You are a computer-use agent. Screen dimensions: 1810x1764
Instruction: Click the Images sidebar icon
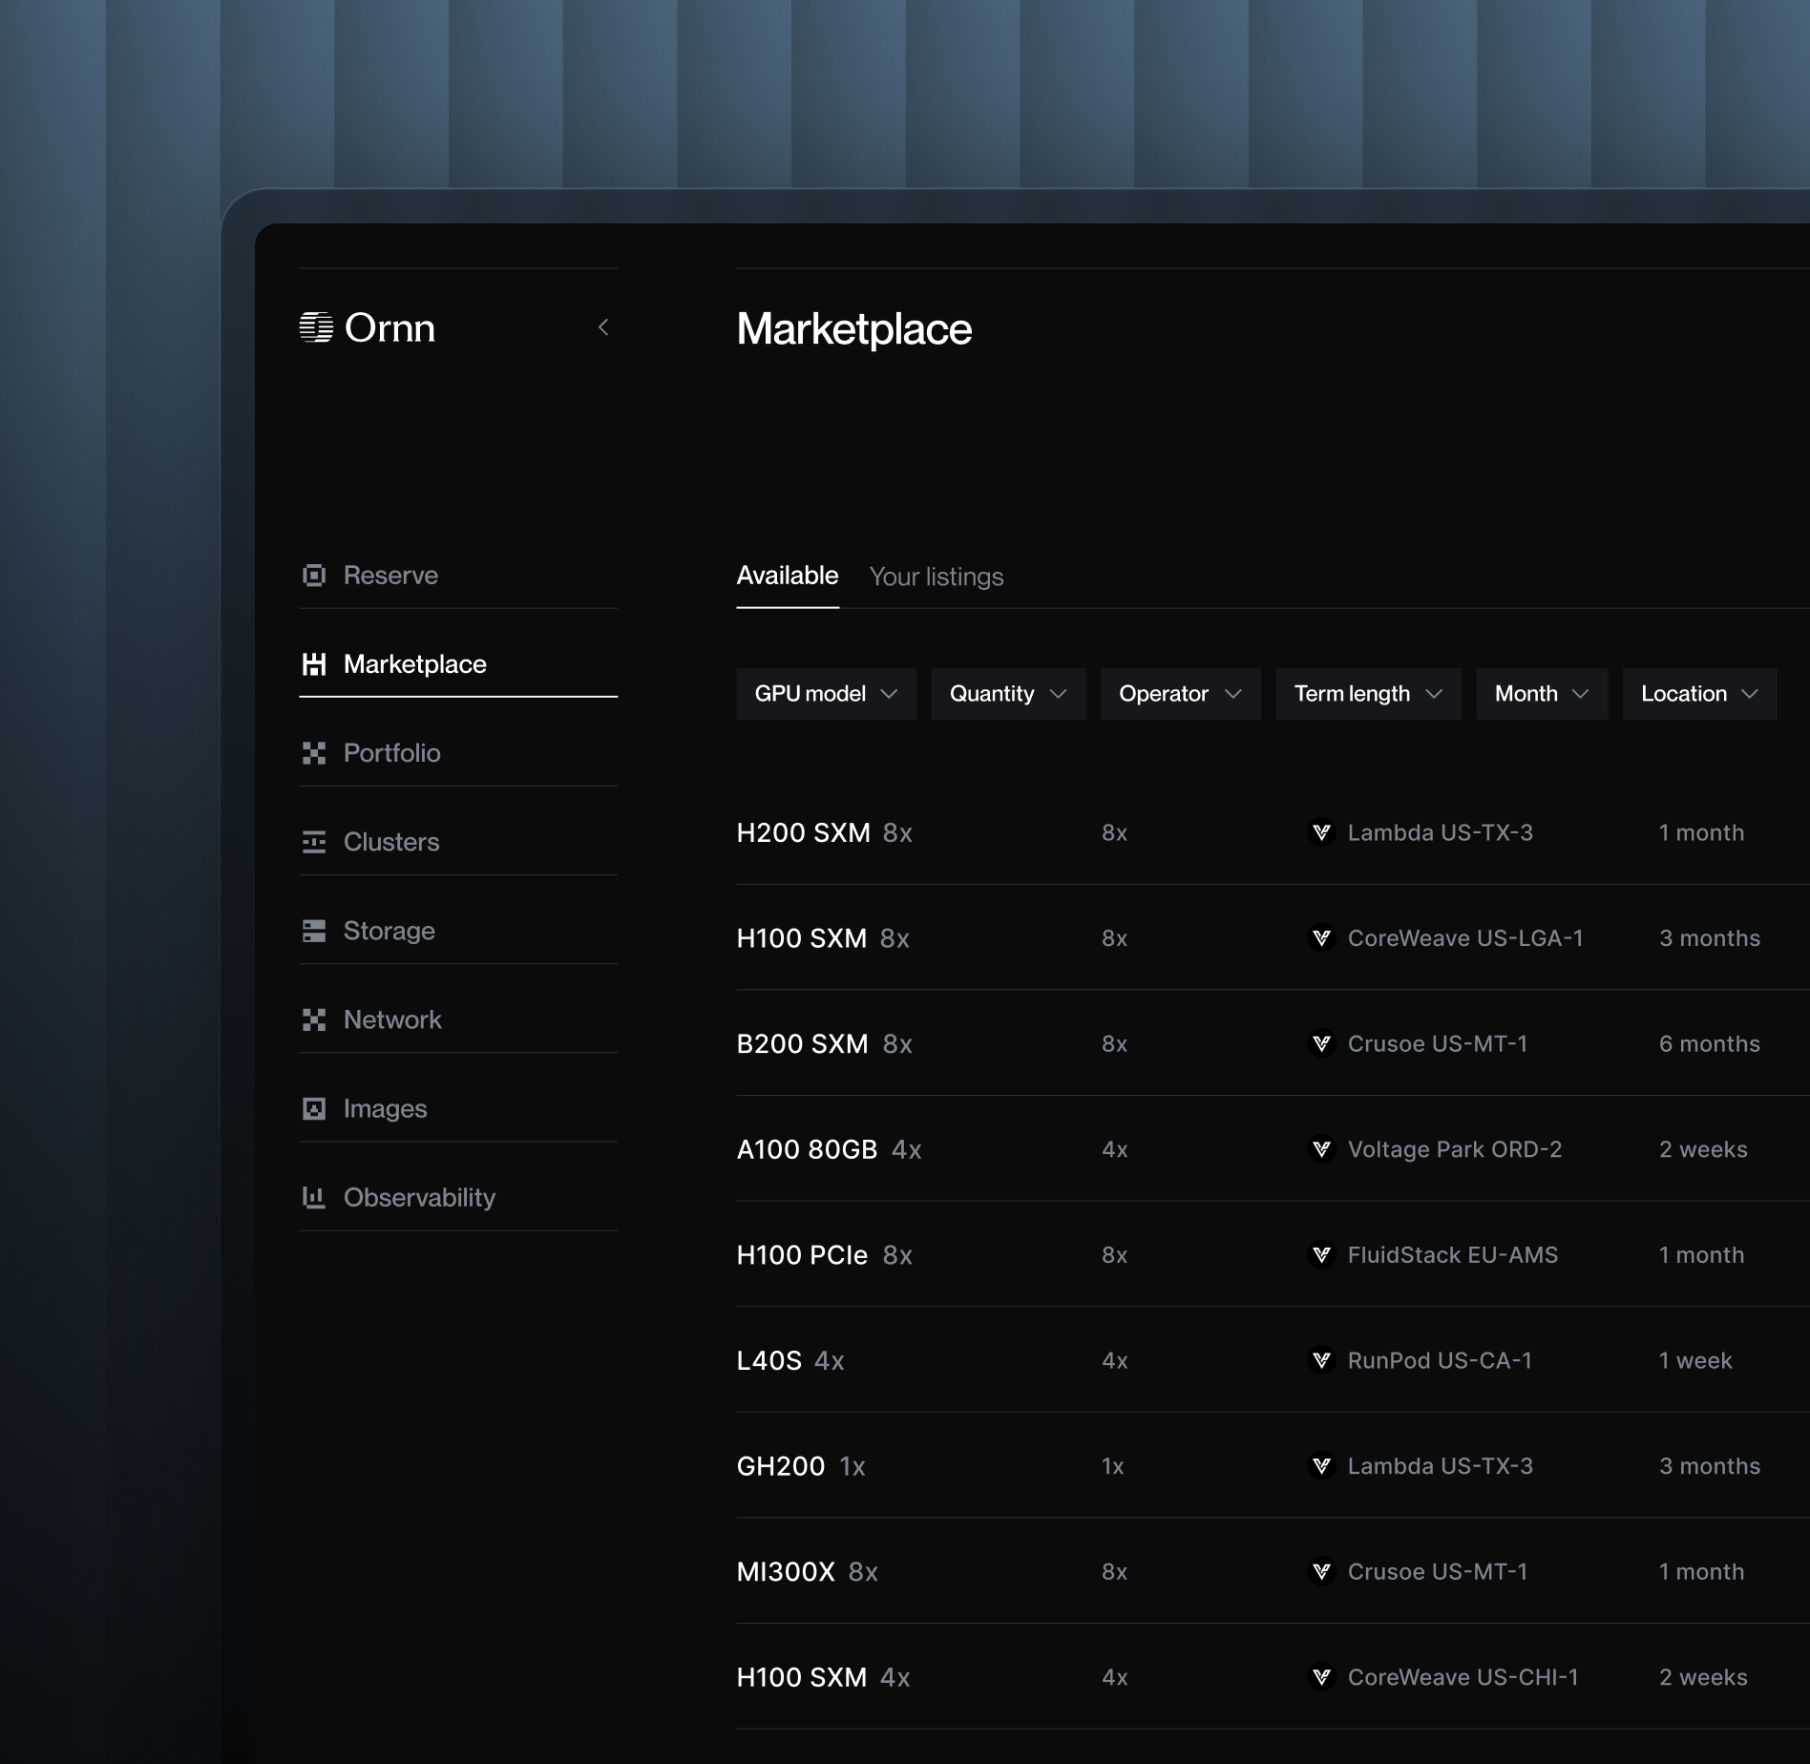pyautogui.click(x=314, y=1107)
